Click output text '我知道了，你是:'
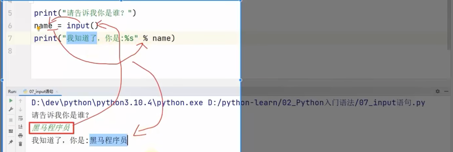Screen dimensions: 453x152 (60, 140)
